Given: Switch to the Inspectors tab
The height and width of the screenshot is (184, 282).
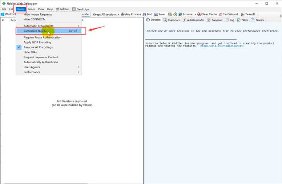Looking at the screenshot, I should click(x=172, y=20).
